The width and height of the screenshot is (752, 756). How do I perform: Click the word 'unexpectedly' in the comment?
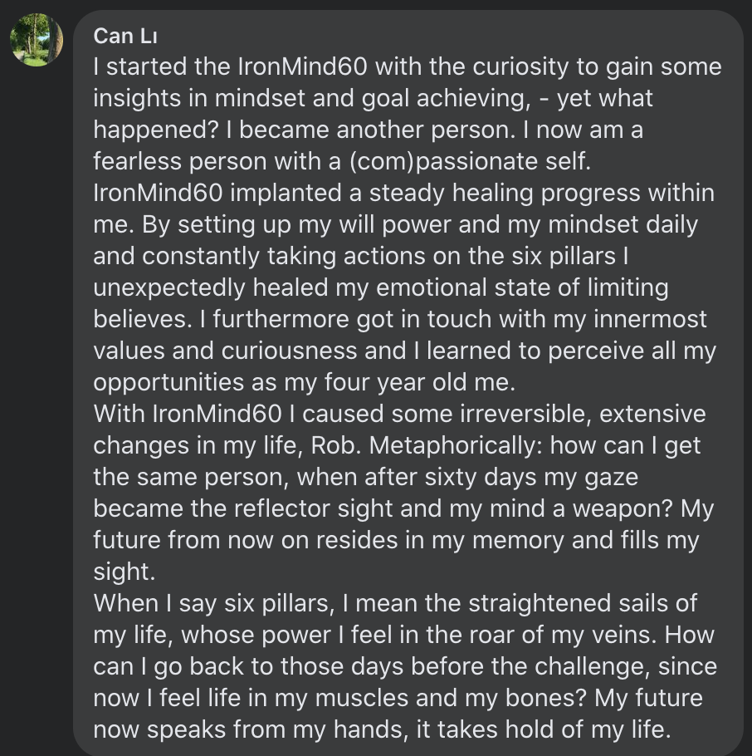coord(169,287)
